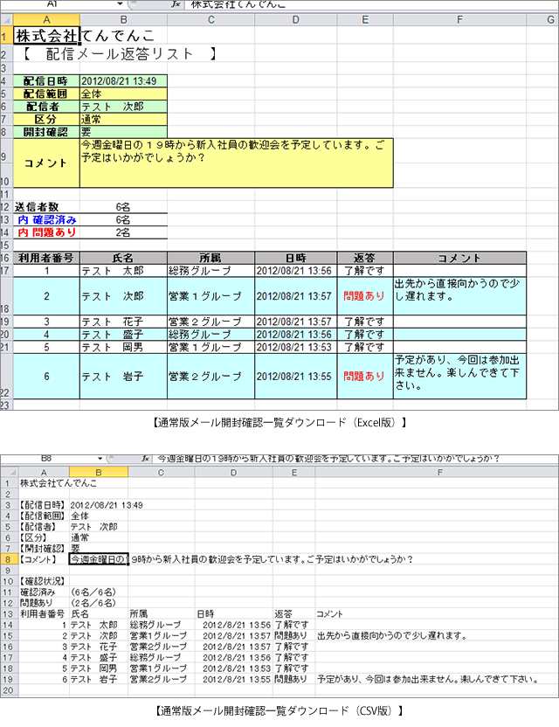Open Name Box dropdown arrow in Excel version

(120, 3)
